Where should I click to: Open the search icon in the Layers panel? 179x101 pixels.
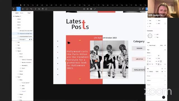tap(14, 13)
